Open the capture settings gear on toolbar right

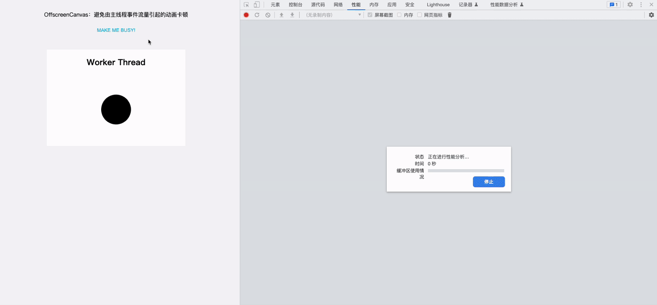click(651, 14)
